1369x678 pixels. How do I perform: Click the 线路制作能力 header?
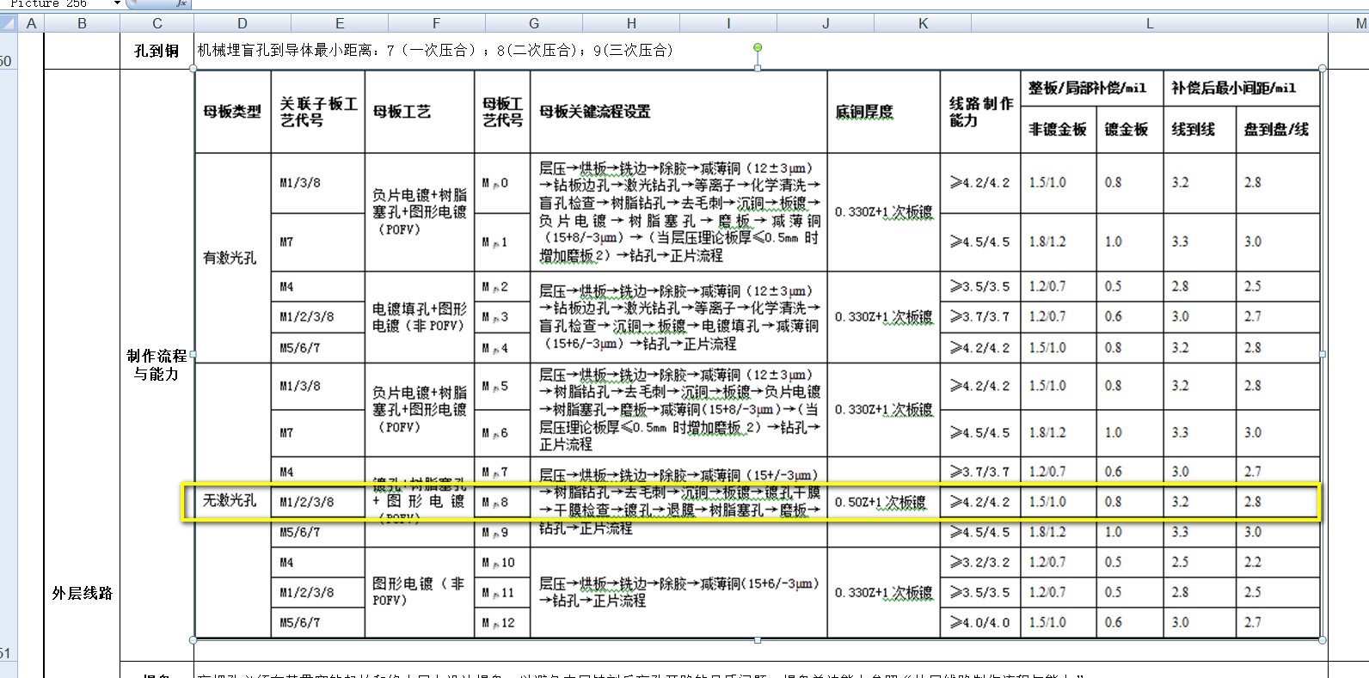tap(981, 112)
